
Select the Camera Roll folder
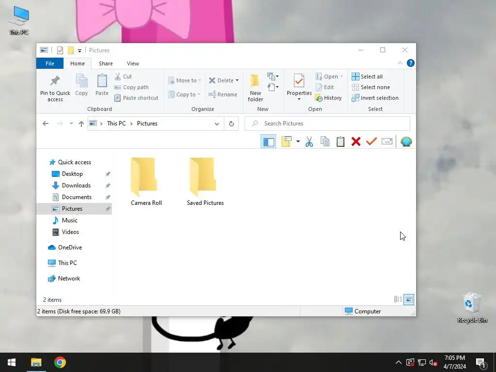point(146,182)
